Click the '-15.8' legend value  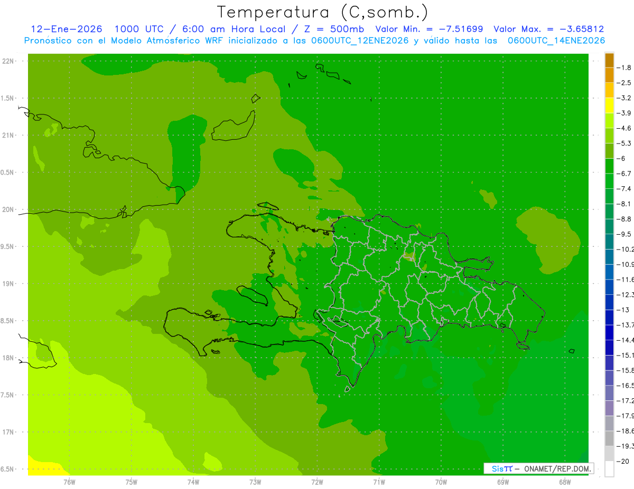click(626, 370)
